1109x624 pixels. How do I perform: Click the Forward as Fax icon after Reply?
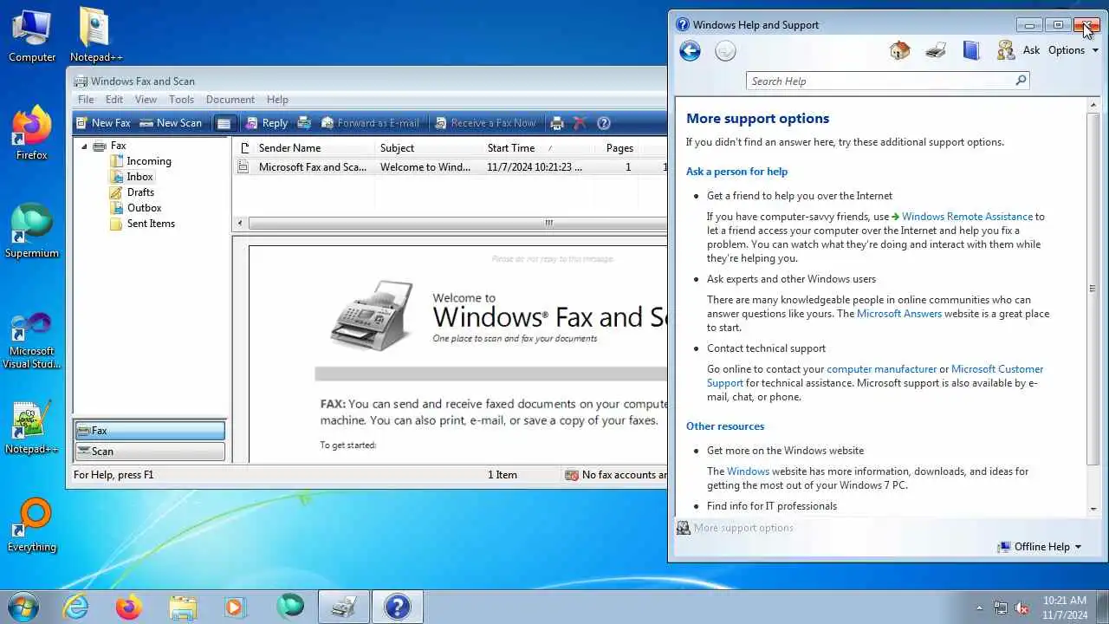[304, 123]
